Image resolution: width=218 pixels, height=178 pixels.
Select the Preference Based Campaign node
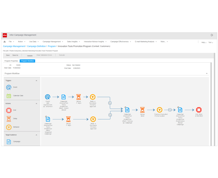coord(180,109)
